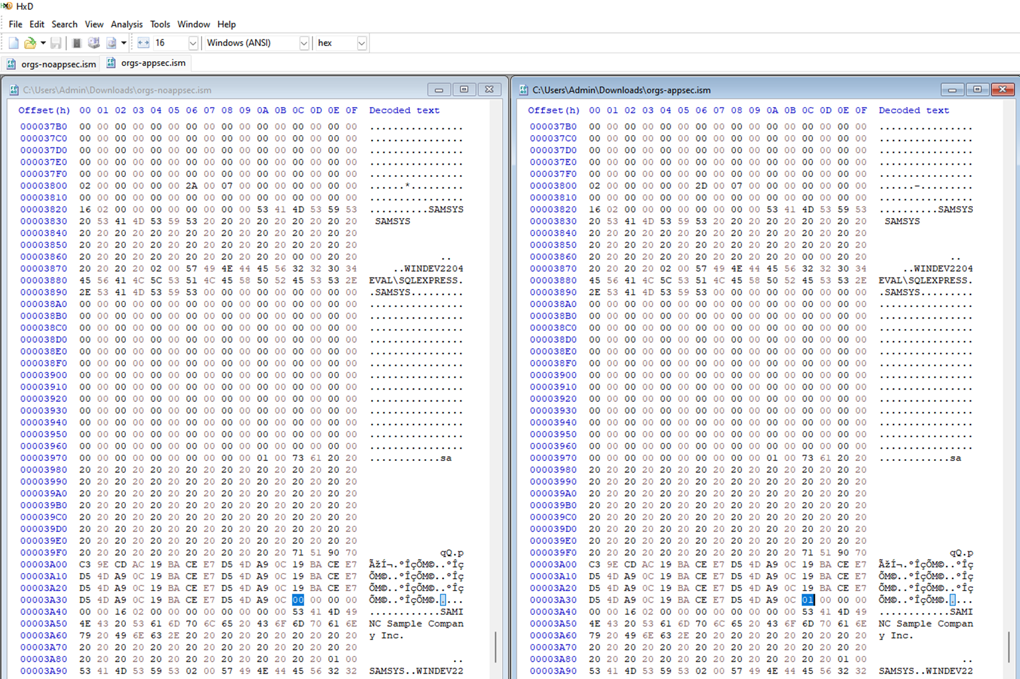Click the file icon in orgs-appsec.ism window title
The height and width of the screenshot is (679, 1020).
524,90
